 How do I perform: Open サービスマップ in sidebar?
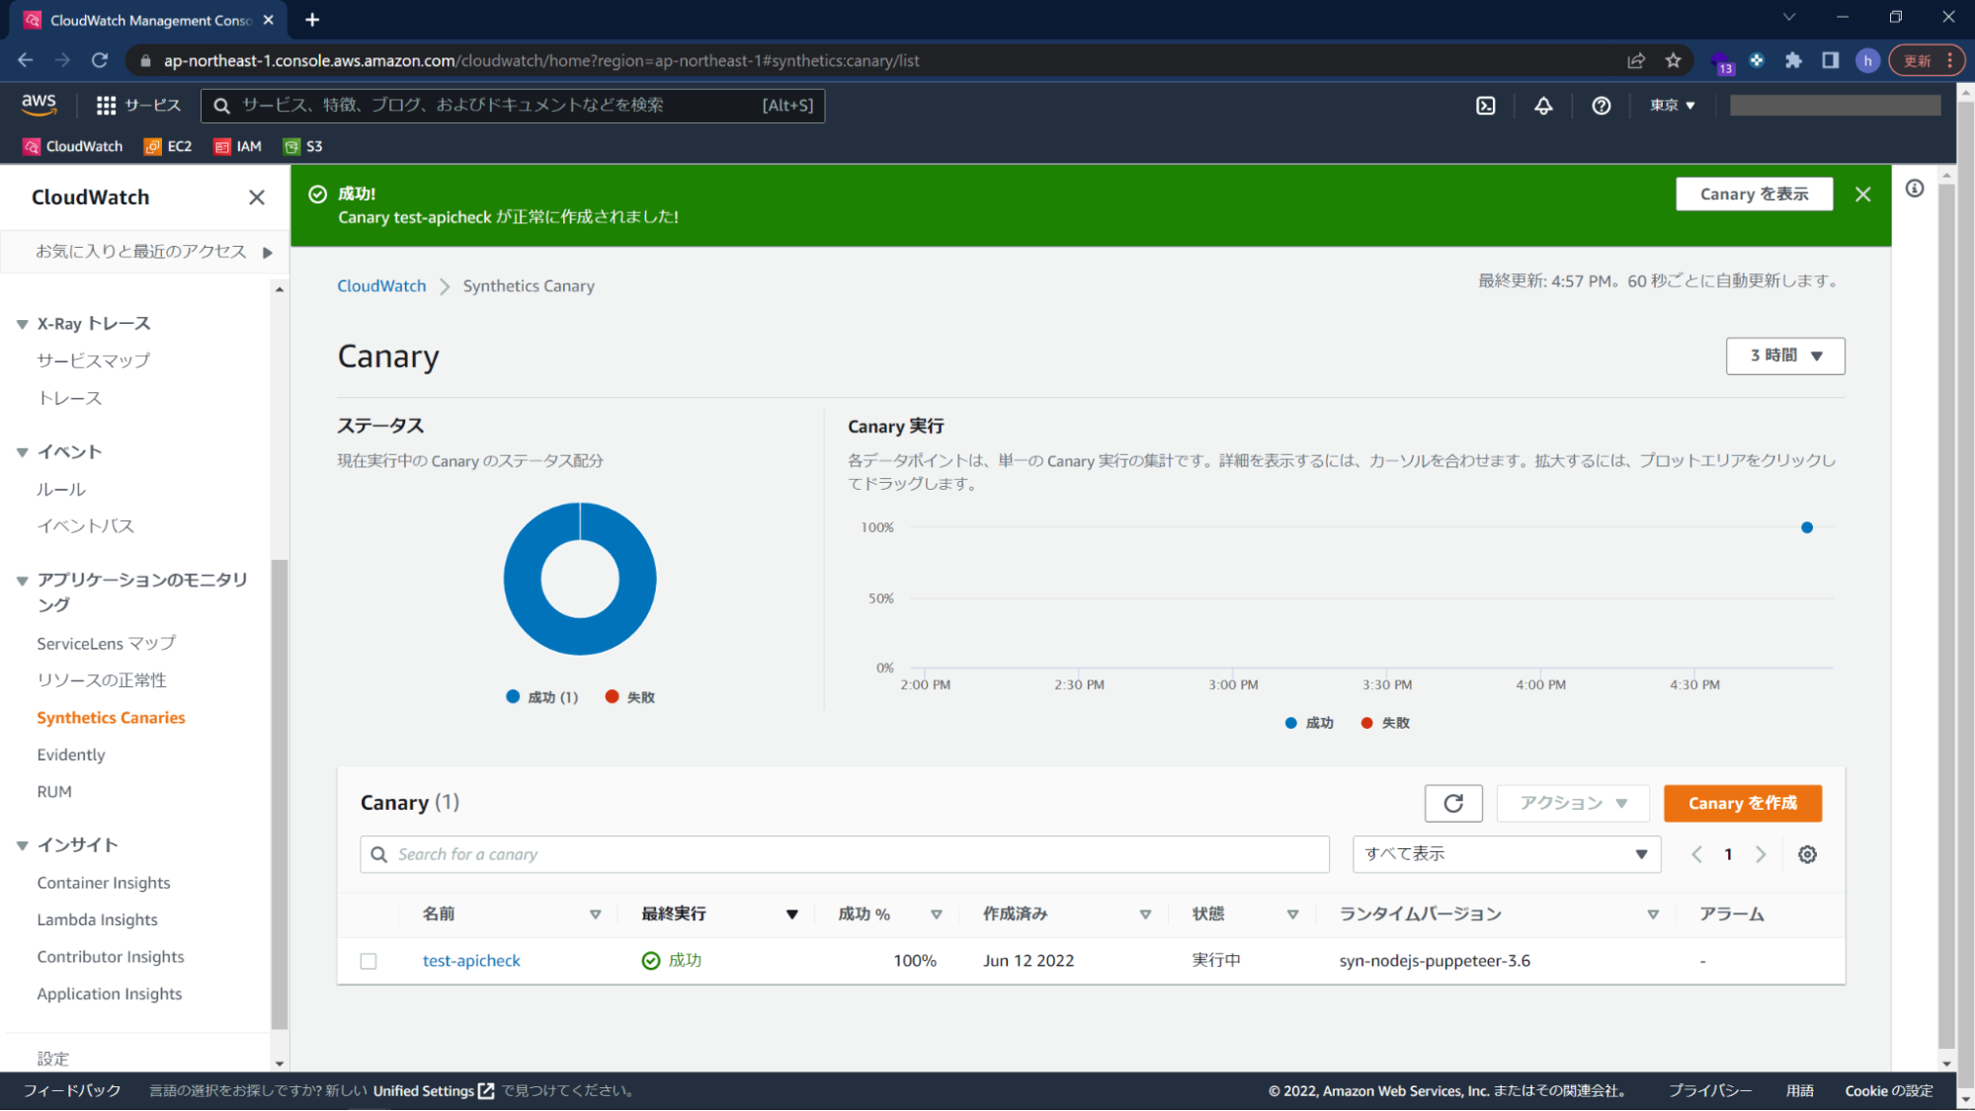pyautogui.click(x=94, y=361)
